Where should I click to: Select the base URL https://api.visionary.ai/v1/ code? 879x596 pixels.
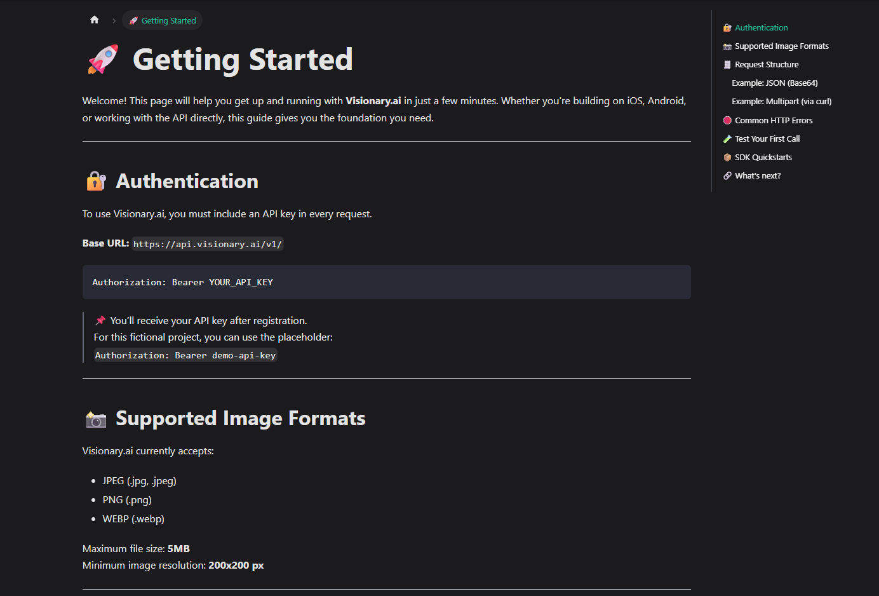pyautogui.click(x=207, y=244)
